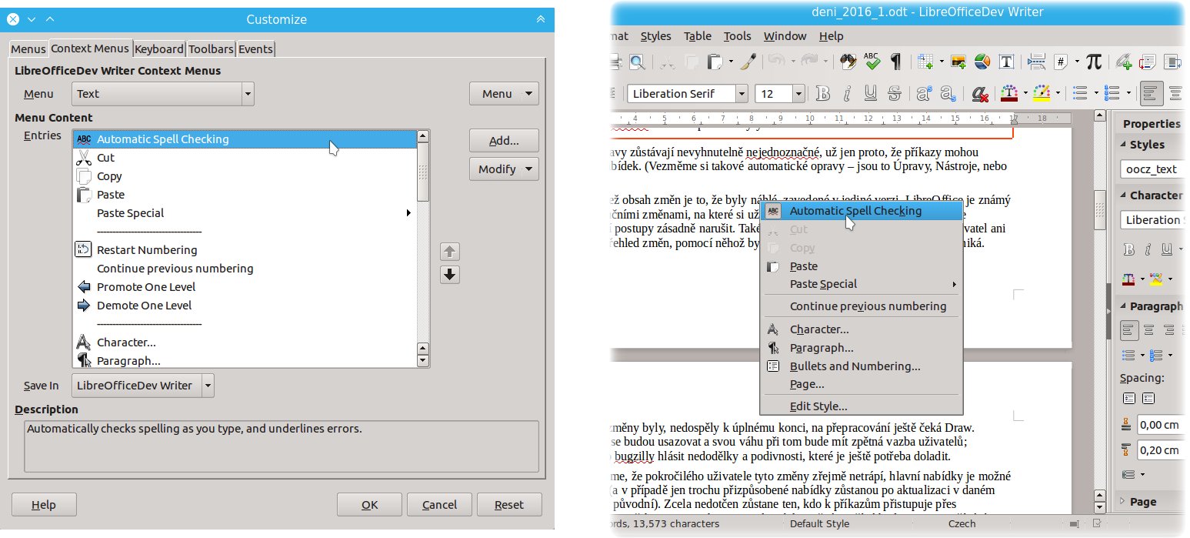Screen dimensions: 1190x538
Task: Switch to the Toolbars tab
Action: coord(211,49)
